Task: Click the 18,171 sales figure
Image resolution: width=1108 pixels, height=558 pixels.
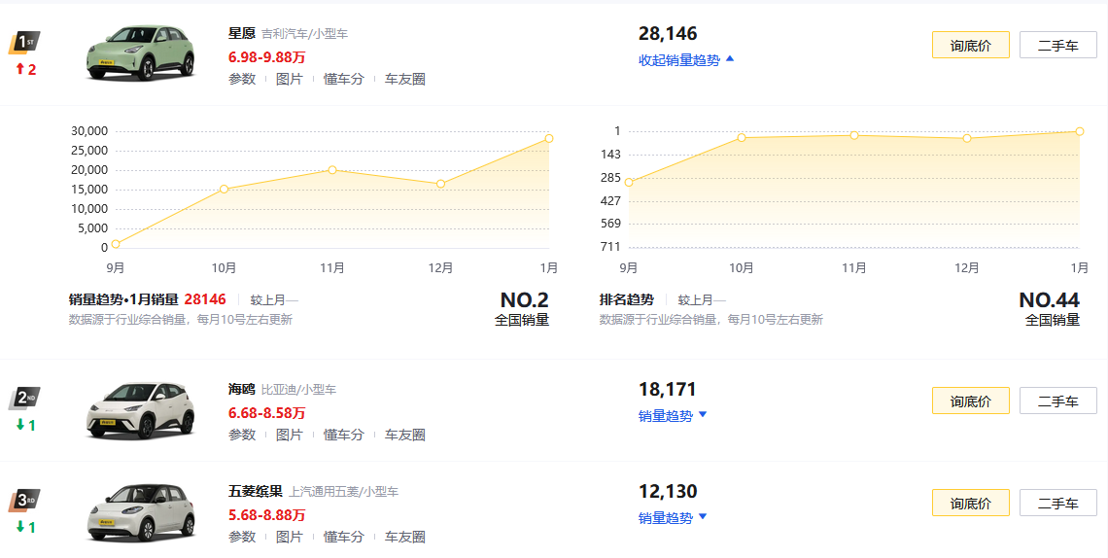Action: 668,389
